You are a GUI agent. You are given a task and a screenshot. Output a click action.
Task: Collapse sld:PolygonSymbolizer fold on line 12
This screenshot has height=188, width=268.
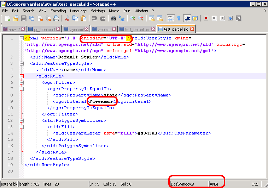pyautogui.click(x=22, y=120)
